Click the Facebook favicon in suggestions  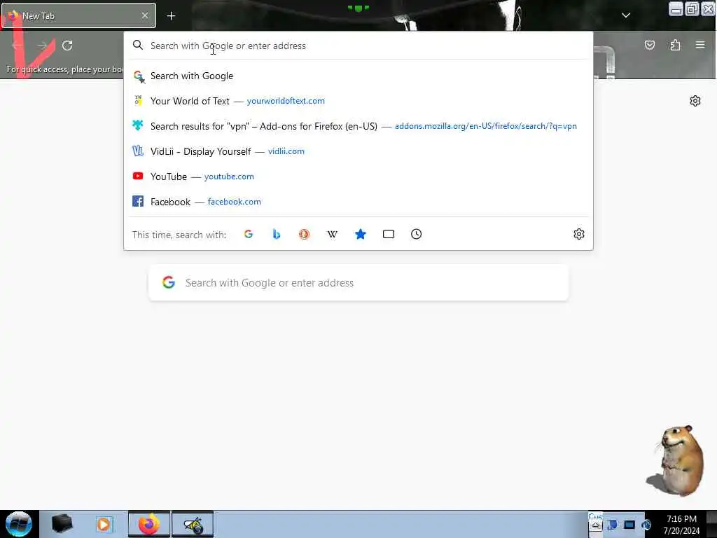coord(138,201)
